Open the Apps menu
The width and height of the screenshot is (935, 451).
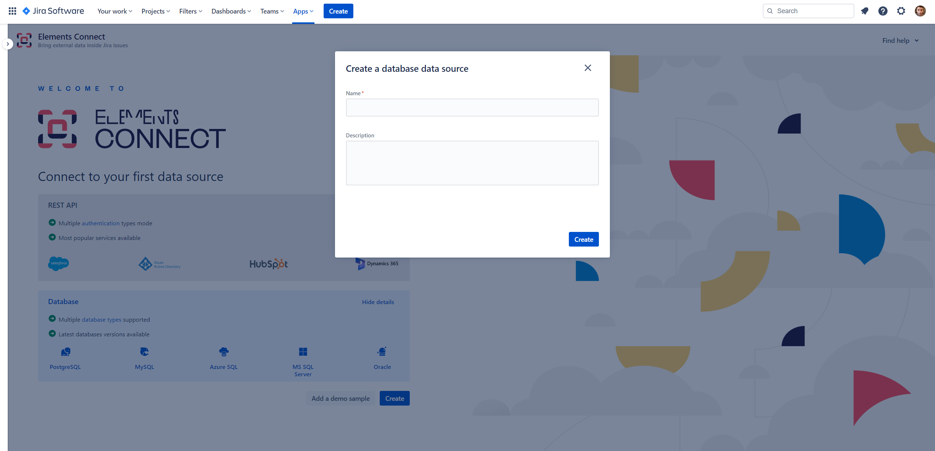[303, 11]
